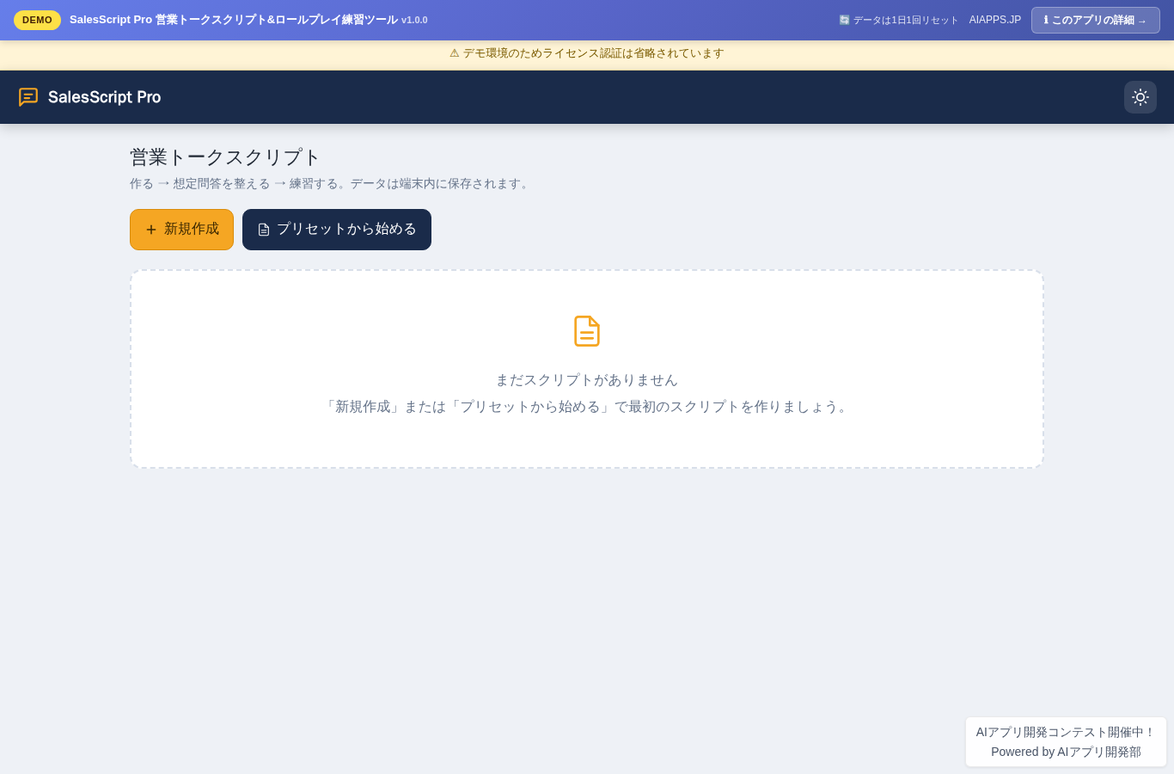Click the SalesScript Pro chat logo icon
The image size is (1174, 774).
(28, 97)
